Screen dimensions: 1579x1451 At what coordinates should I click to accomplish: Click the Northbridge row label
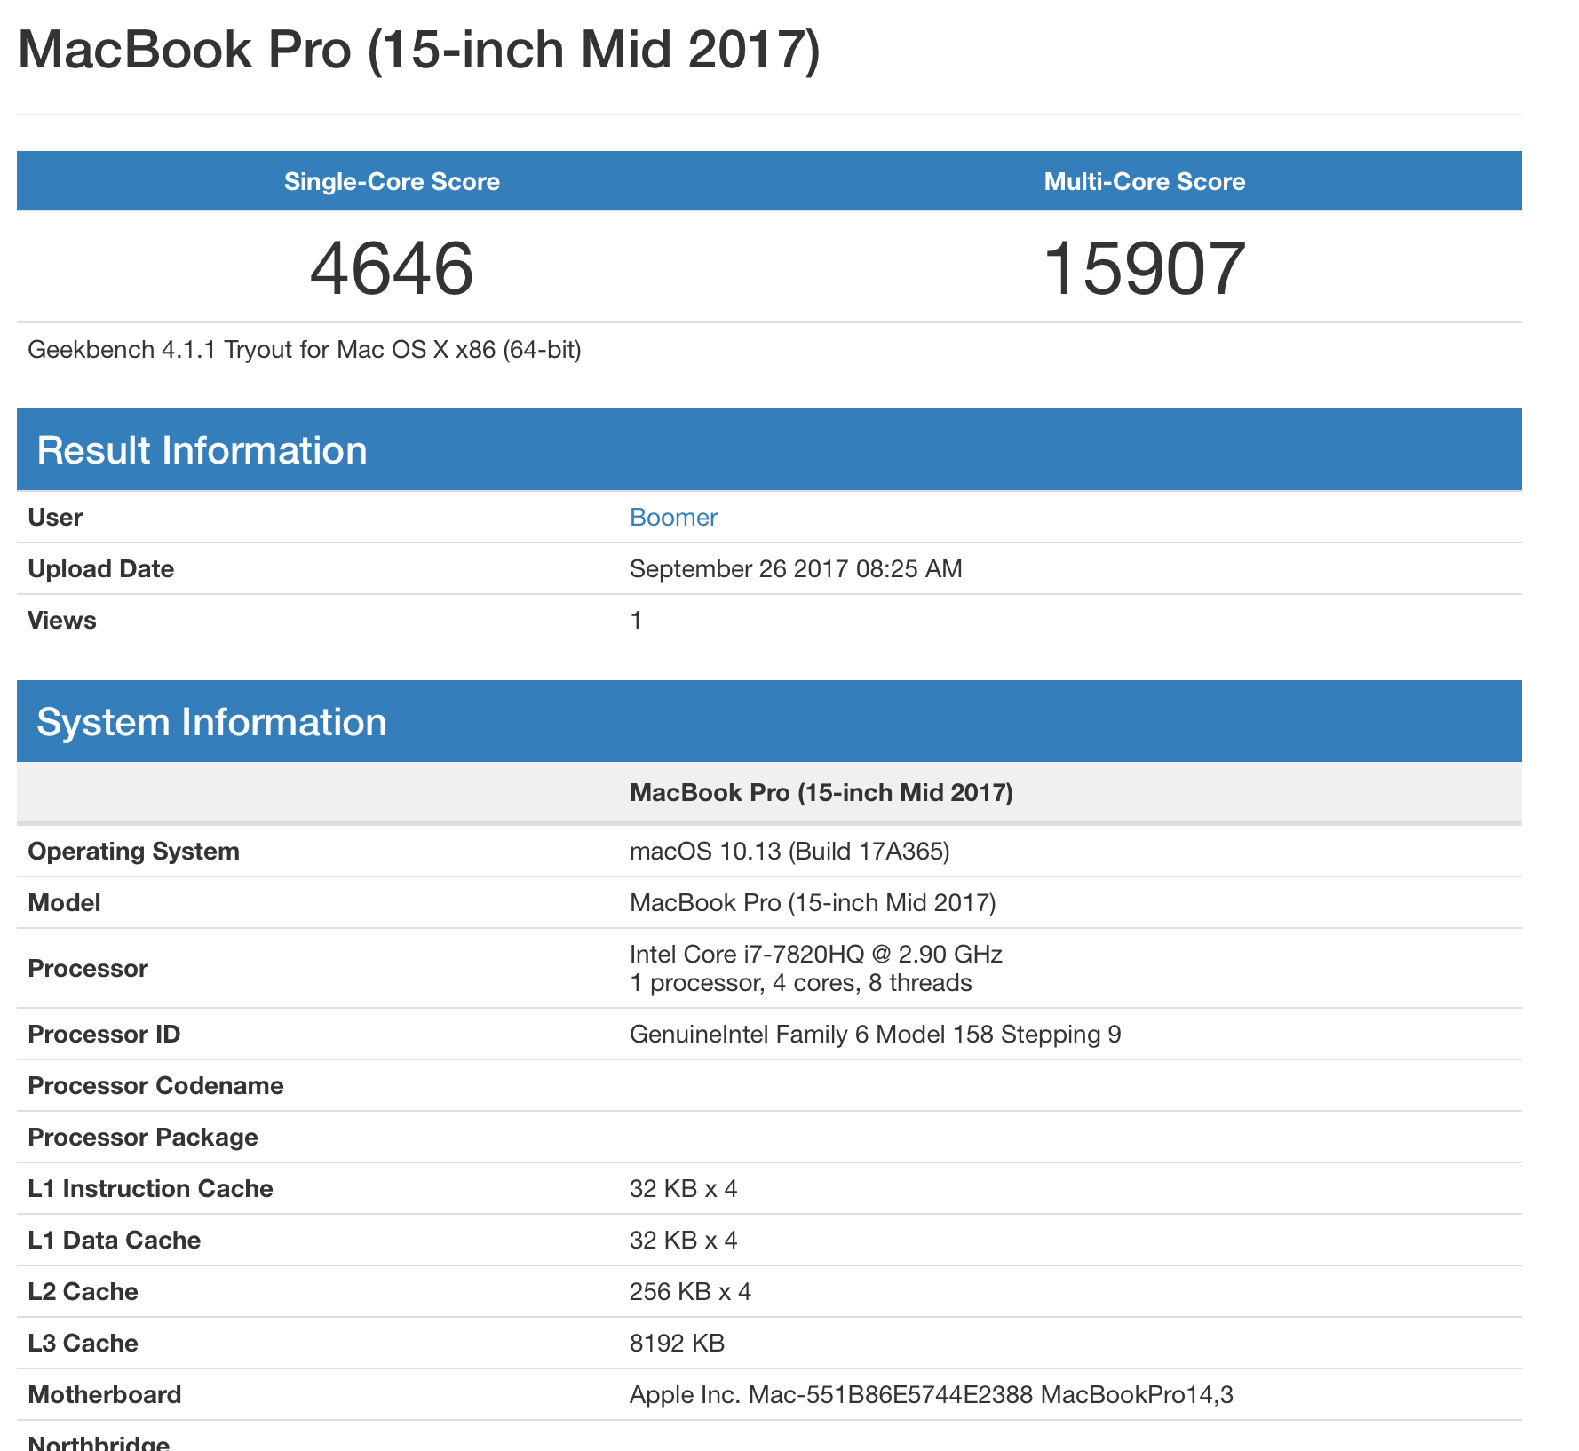click(99, 1443)
